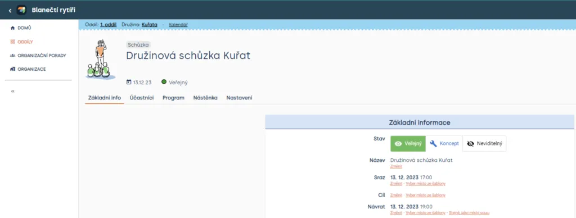Open Organizační porady via the people icon
Image resolution: width=576 pixels, height=218 pixels.
13,56
